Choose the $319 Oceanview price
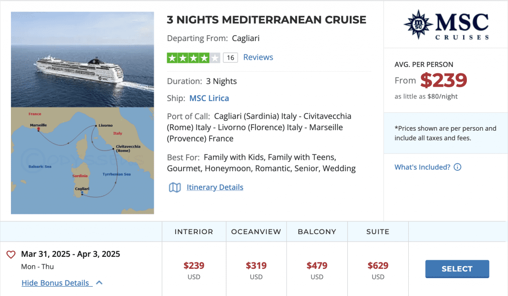This screenshot has height=296, width=508. tap(256, 266)
